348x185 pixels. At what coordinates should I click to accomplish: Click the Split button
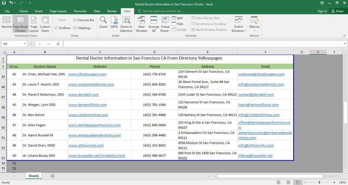point(177,18)
